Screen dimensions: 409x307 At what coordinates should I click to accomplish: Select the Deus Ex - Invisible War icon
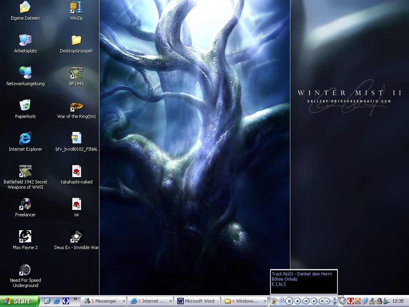click(x=76, y=237)
